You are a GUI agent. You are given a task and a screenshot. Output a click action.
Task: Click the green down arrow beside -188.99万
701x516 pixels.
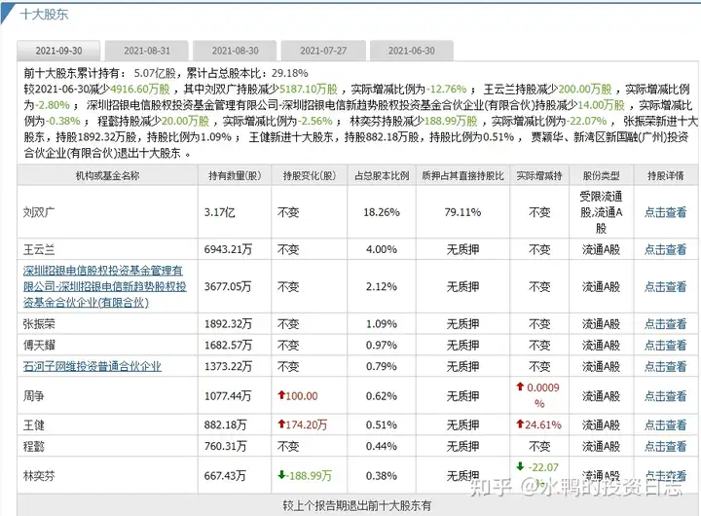281,475
